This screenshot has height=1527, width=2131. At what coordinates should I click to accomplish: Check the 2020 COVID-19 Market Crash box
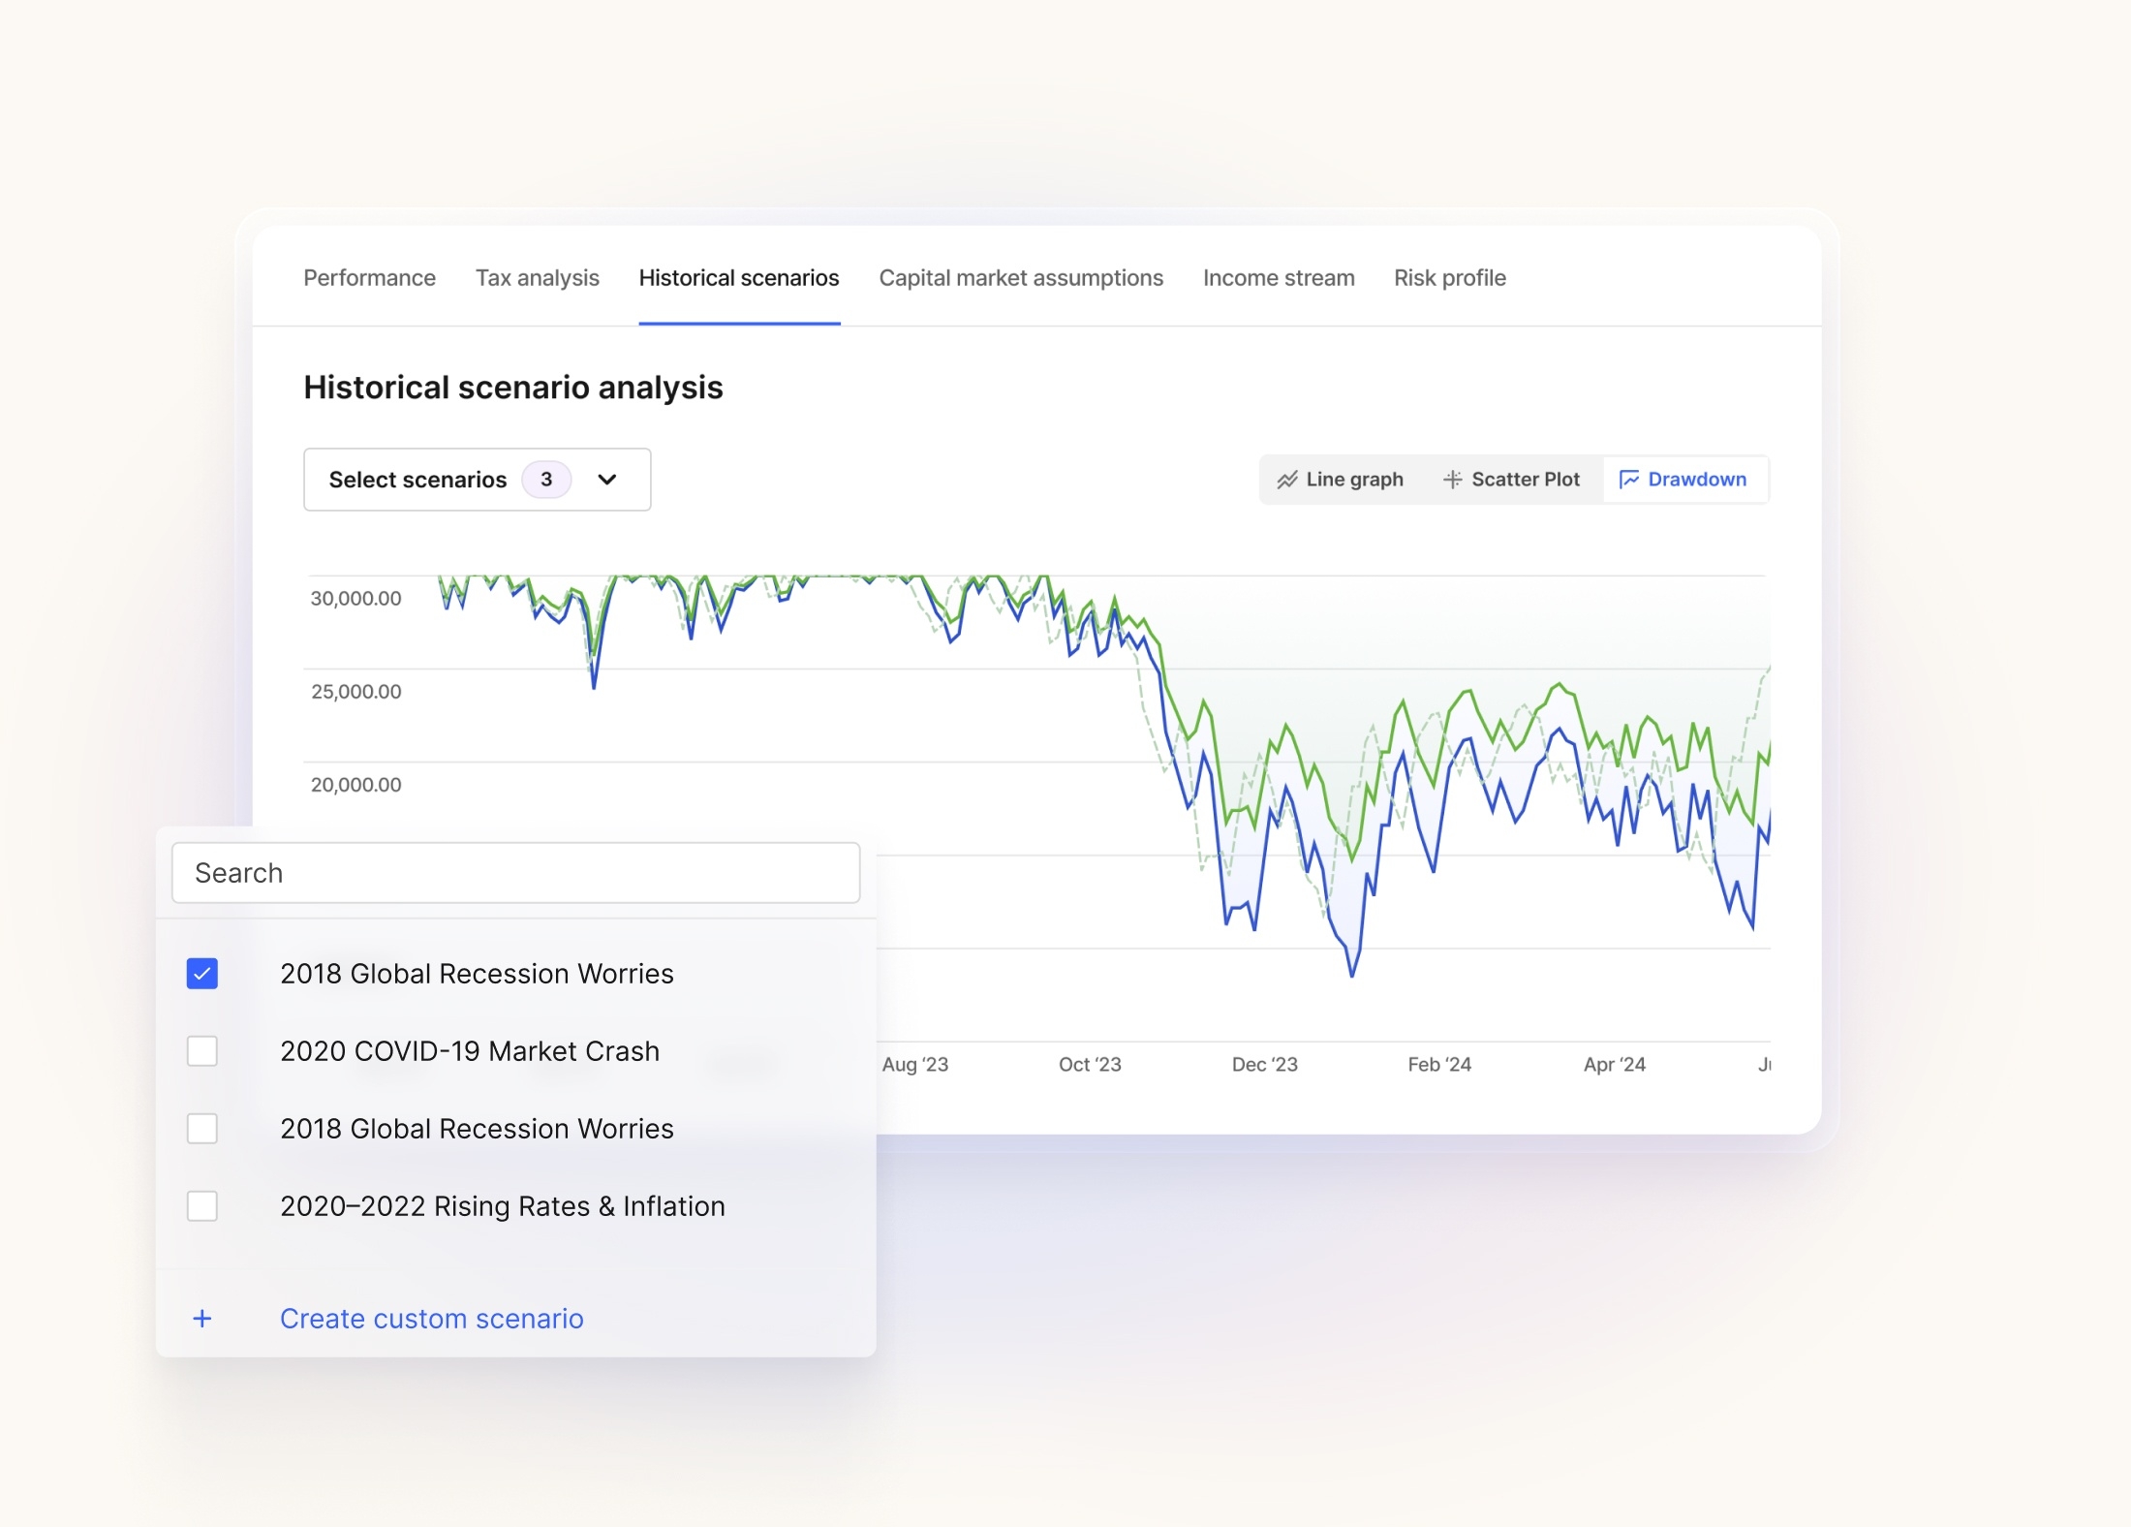201,1051
